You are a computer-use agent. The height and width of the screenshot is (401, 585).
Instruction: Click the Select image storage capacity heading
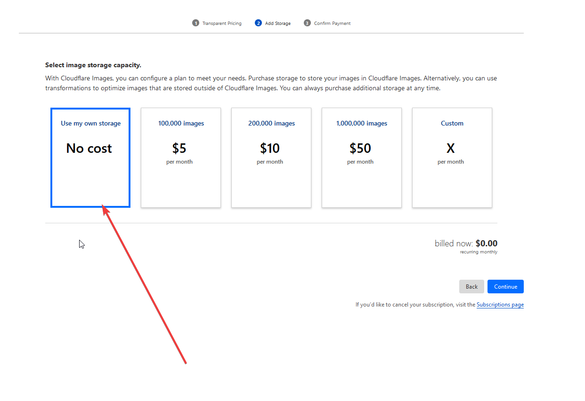(93, 65)
